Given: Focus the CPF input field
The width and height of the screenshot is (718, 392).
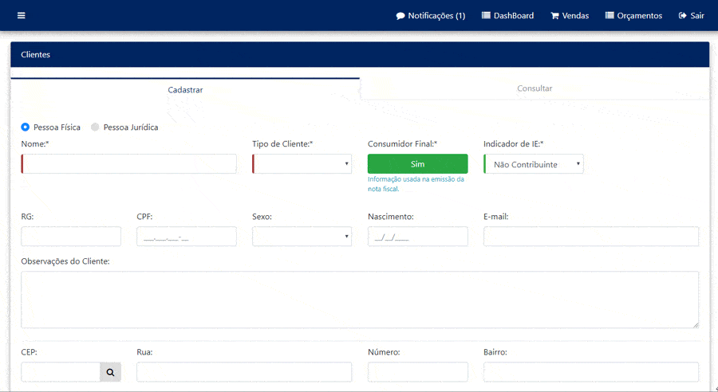Looking at the screenshot, I should point(187,237).
